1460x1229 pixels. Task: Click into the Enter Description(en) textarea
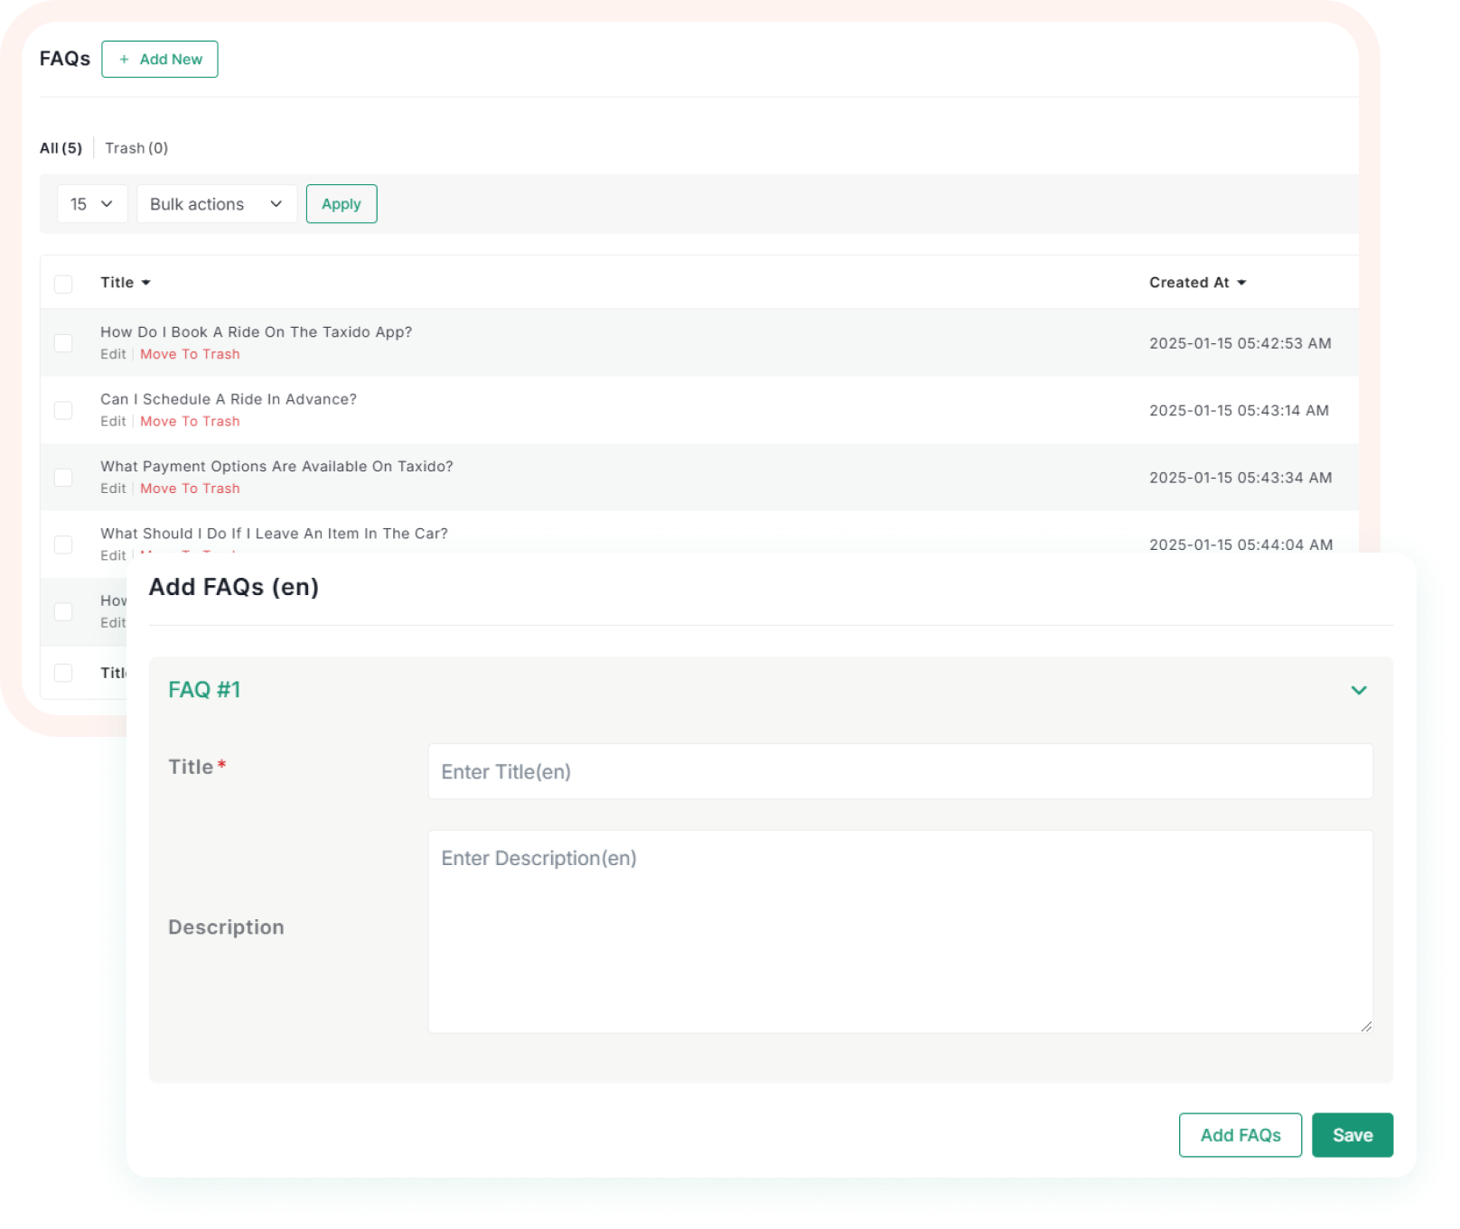tap(900, 932)
